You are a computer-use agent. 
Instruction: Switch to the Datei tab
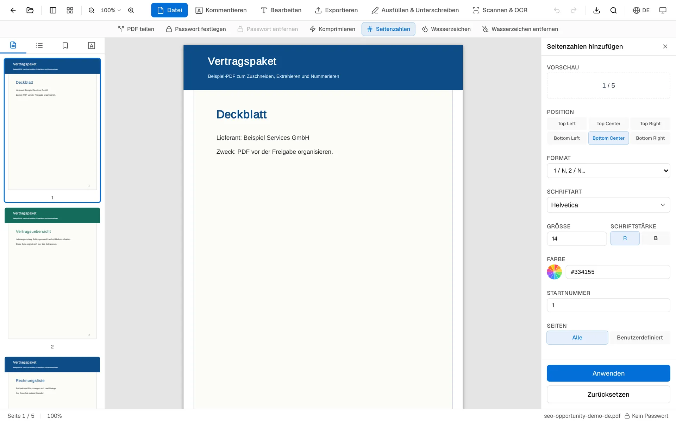click(x=169, y=10)
